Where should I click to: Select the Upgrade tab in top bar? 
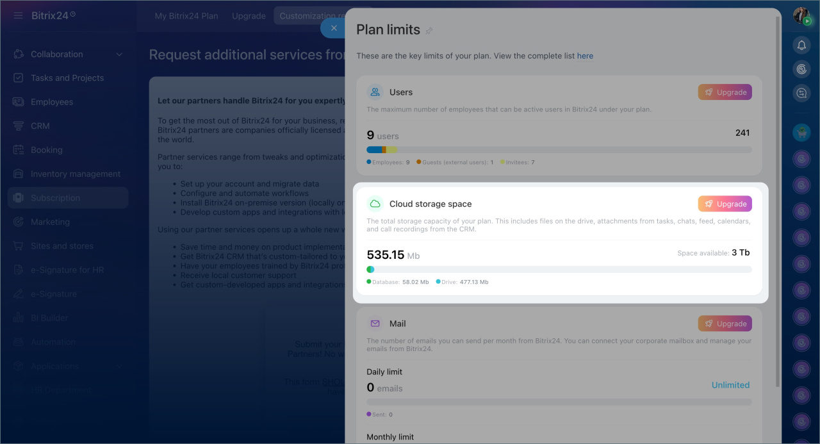point(249,16)
